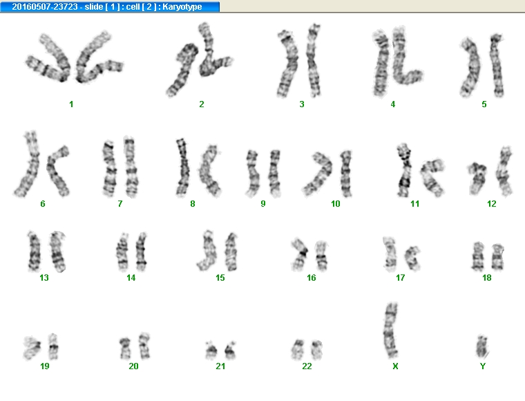Click the green label '16'

point(312,278)
